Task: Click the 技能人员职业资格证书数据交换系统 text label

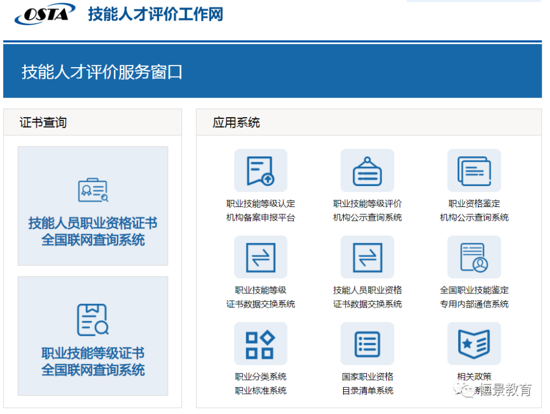Action: pos(367,297)
